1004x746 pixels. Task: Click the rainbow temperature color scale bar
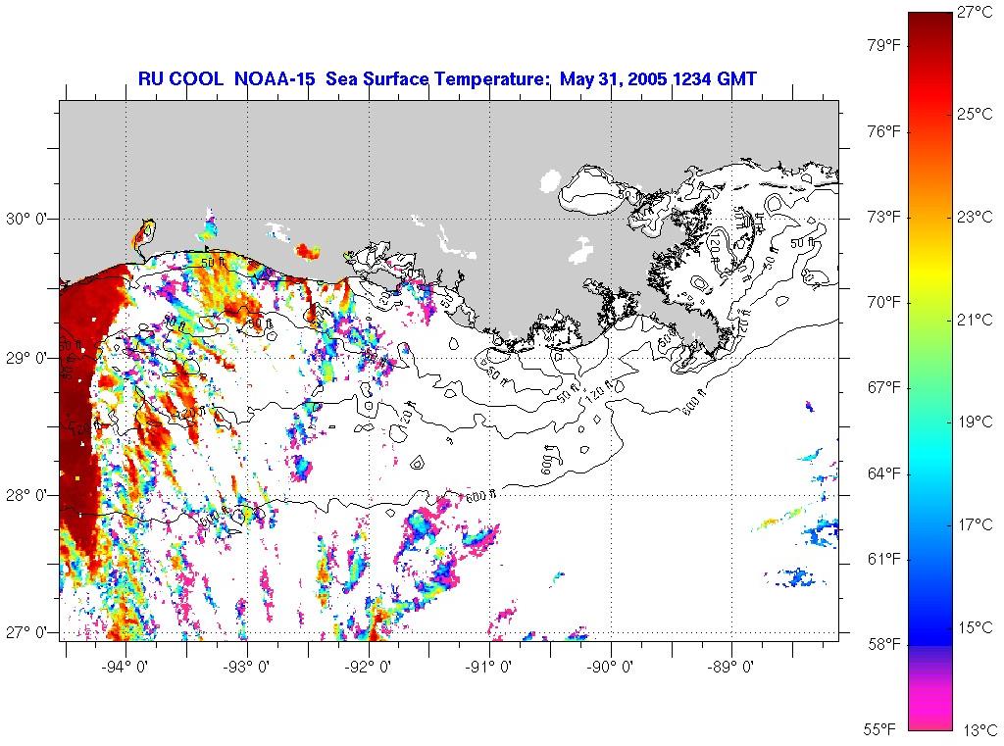(930, 371)
